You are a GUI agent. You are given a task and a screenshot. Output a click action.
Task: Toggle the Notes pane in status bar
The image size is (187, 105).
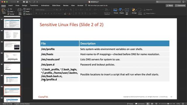pyautogui.click(x=130, y=104)
